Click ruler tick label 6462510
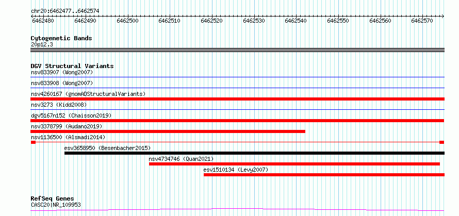Screen dimensions: 459x216 click(x=169, y=21)
